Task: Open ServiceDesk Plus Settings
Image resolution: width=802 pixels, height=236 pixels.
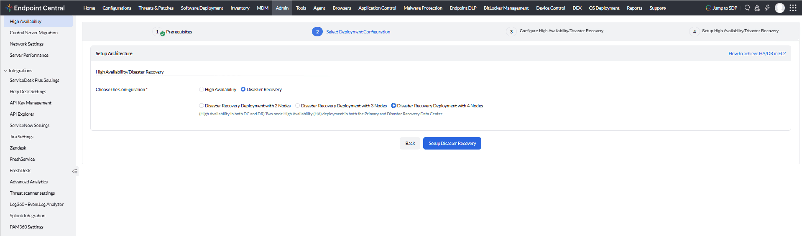Action: click(x=34, y=80)
